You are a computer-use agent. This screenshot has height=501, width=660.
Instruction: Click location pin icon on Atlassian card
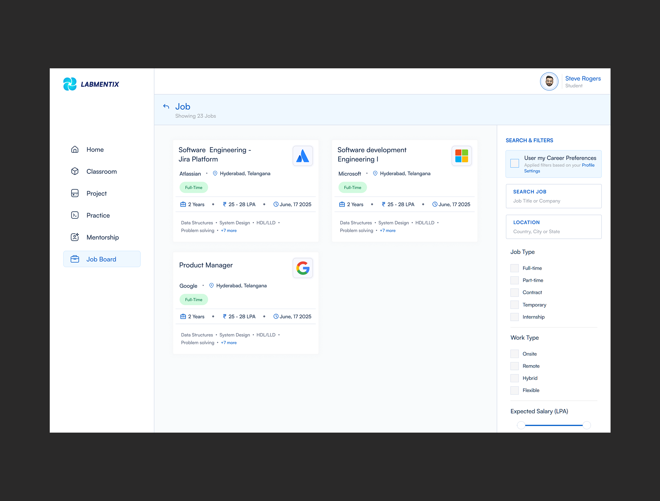click(215, 173)
